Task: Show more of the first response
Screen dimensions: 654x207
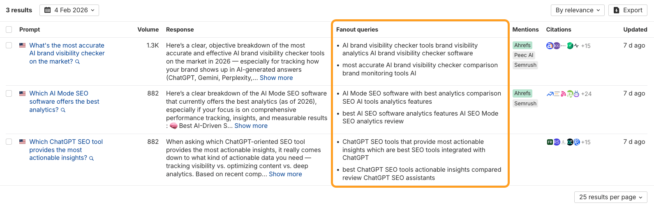Action: 276,78
